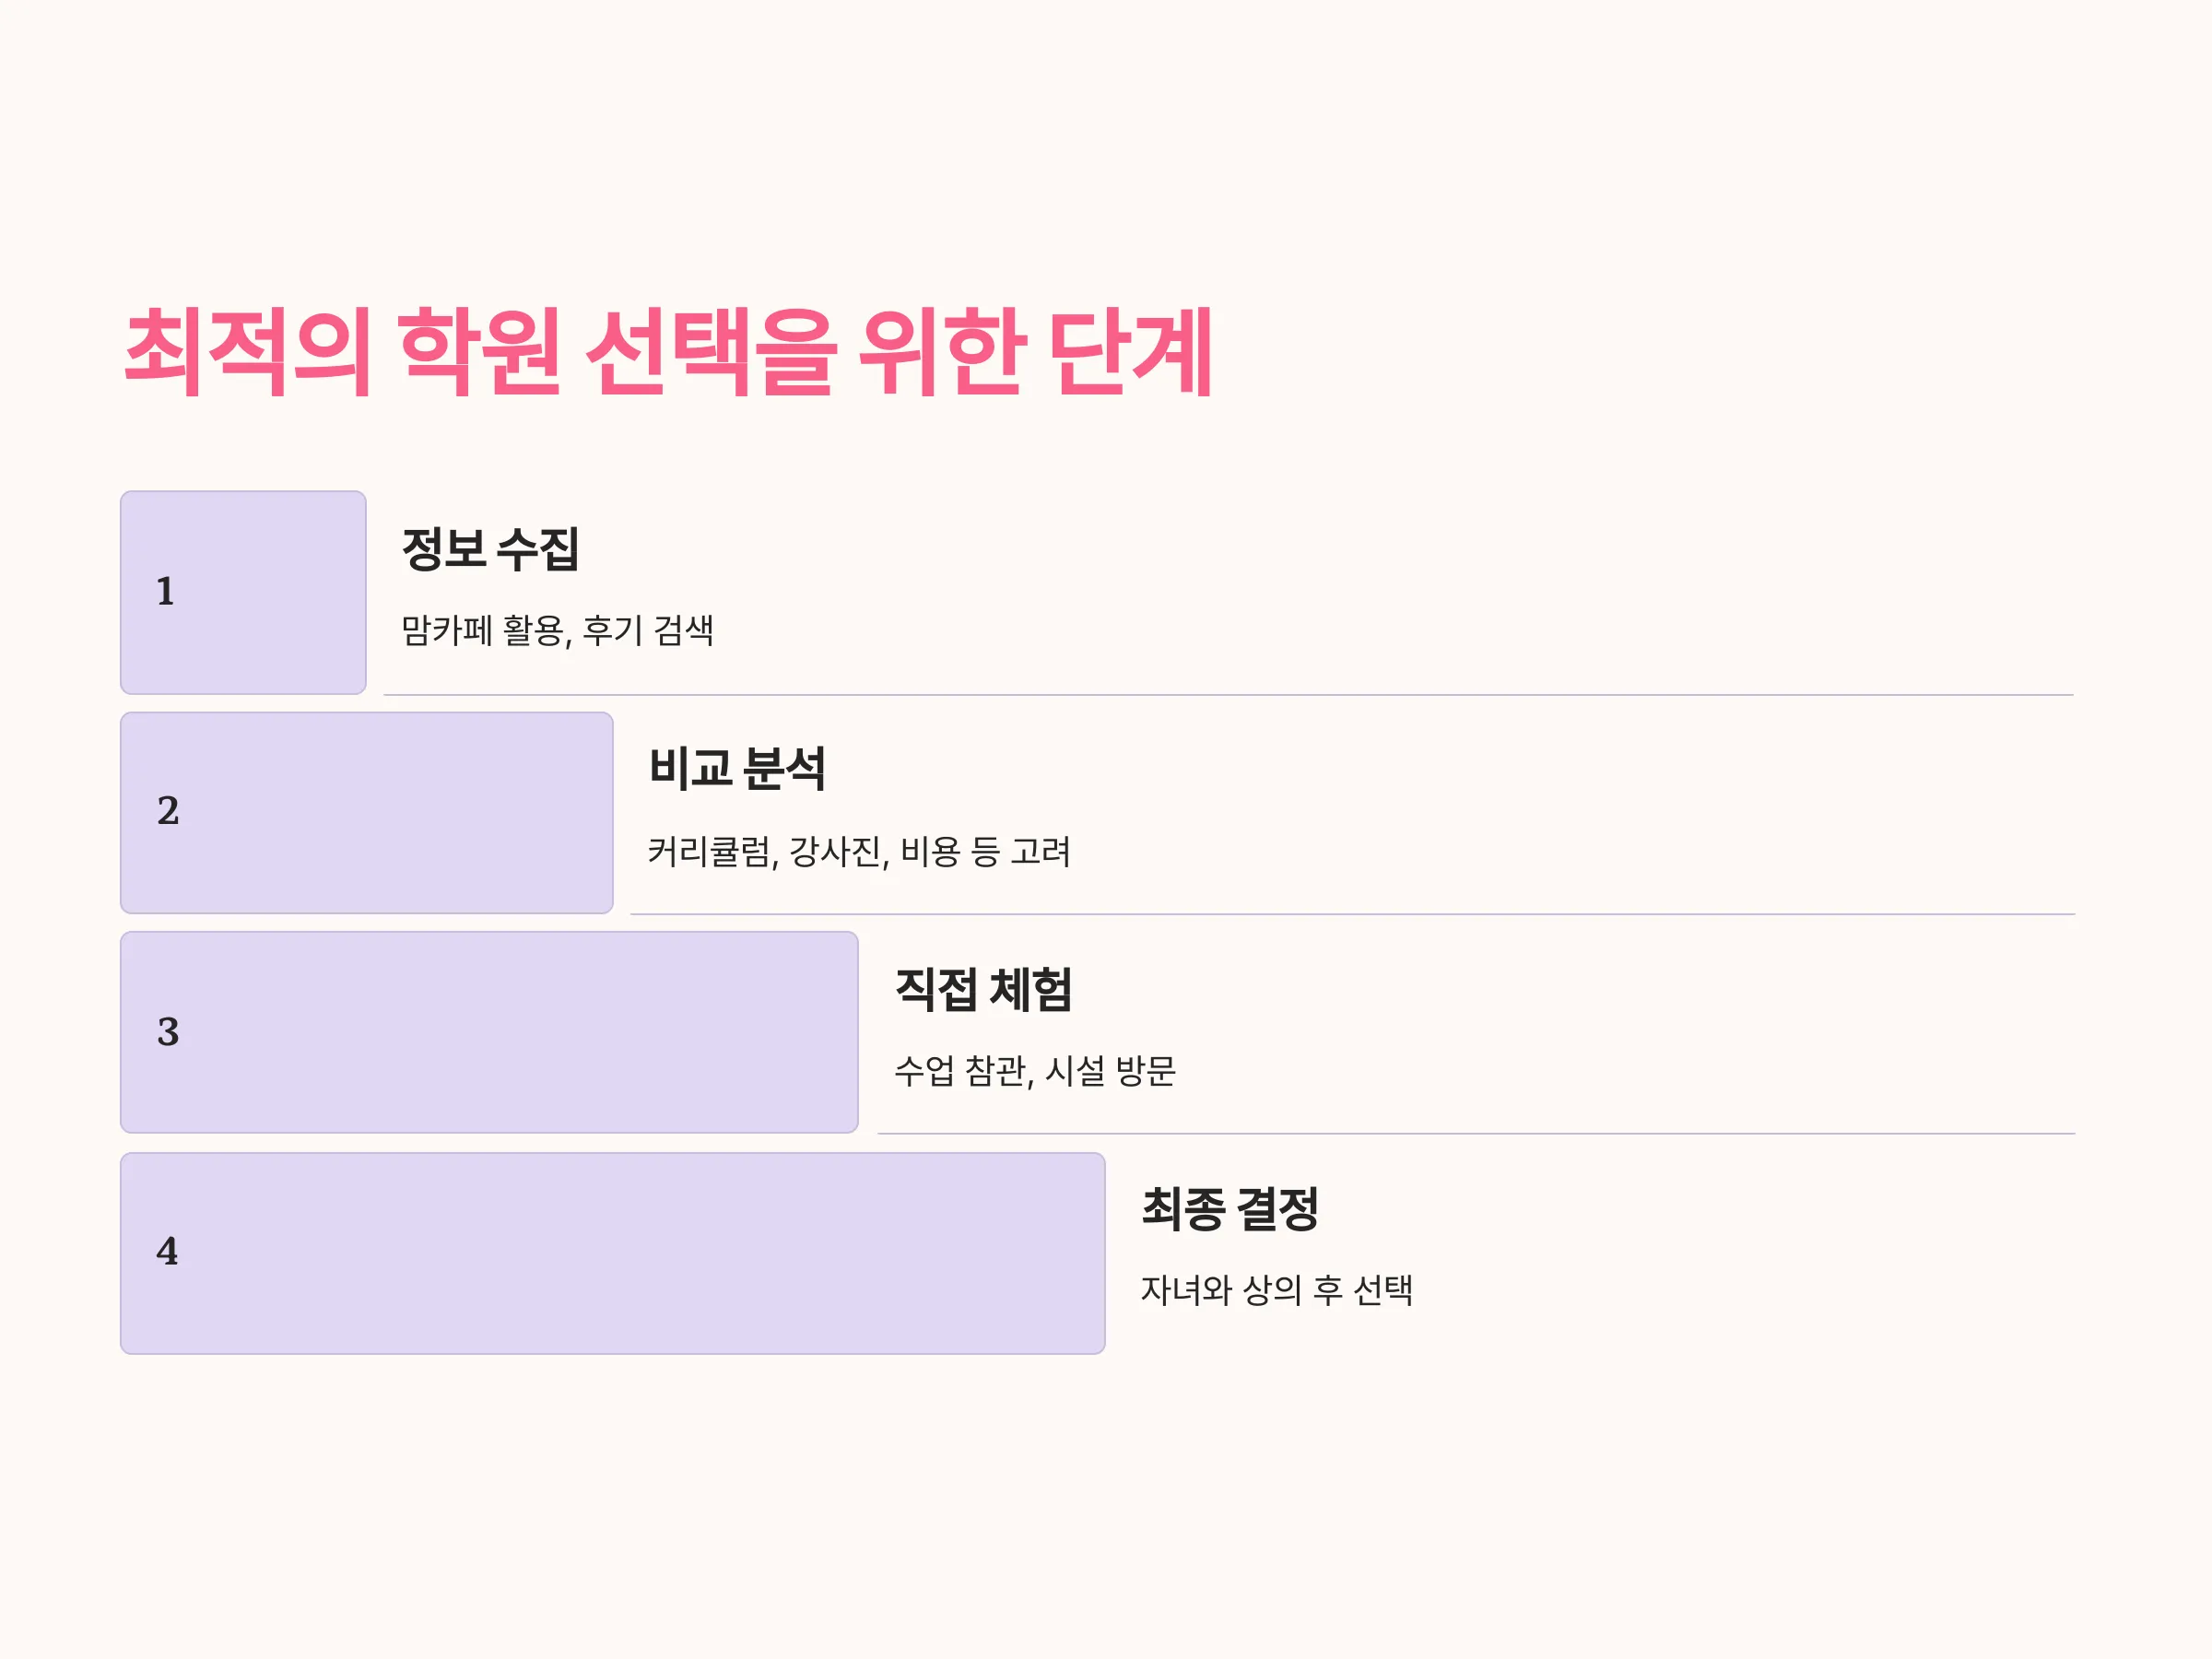The image size is (2212, 1659).
Task: Click the text 커리큘럼, 강사진, 비용 등 고려
Action: [859, 851]
